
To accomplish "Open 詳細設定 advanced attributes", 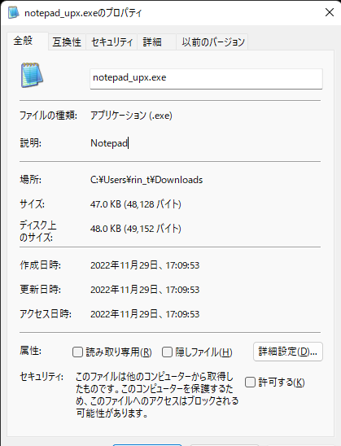I will [x=288, y=352].
